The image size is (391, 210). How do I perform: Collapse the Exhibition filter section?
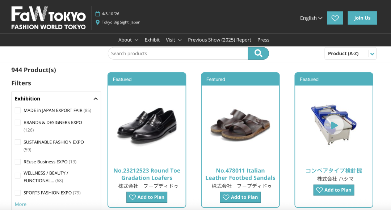click(96, 99)
